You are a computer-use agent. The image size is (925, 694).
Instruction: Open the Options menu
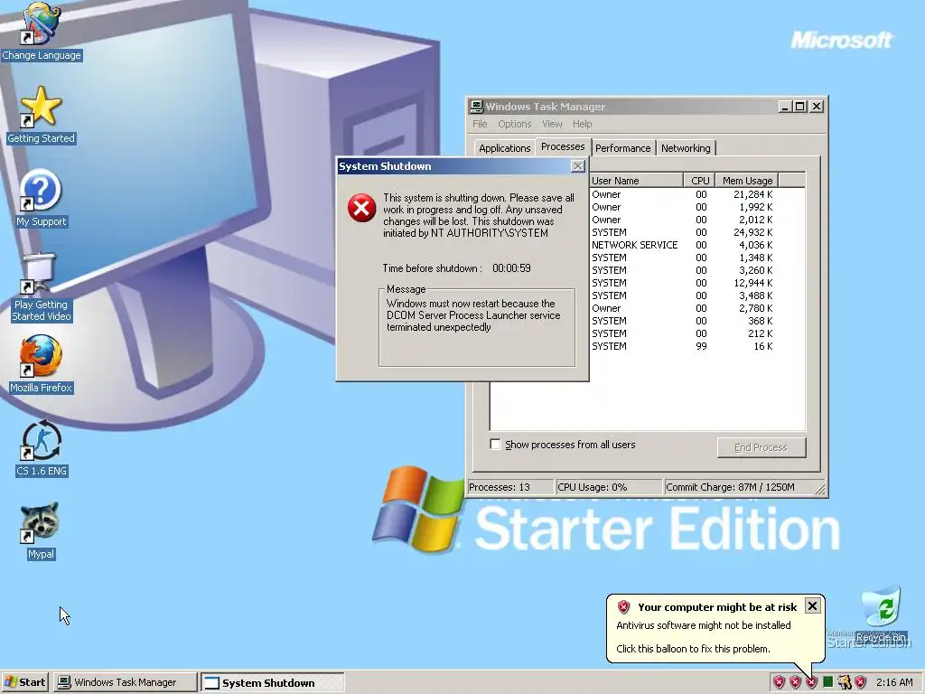(514, 124)
